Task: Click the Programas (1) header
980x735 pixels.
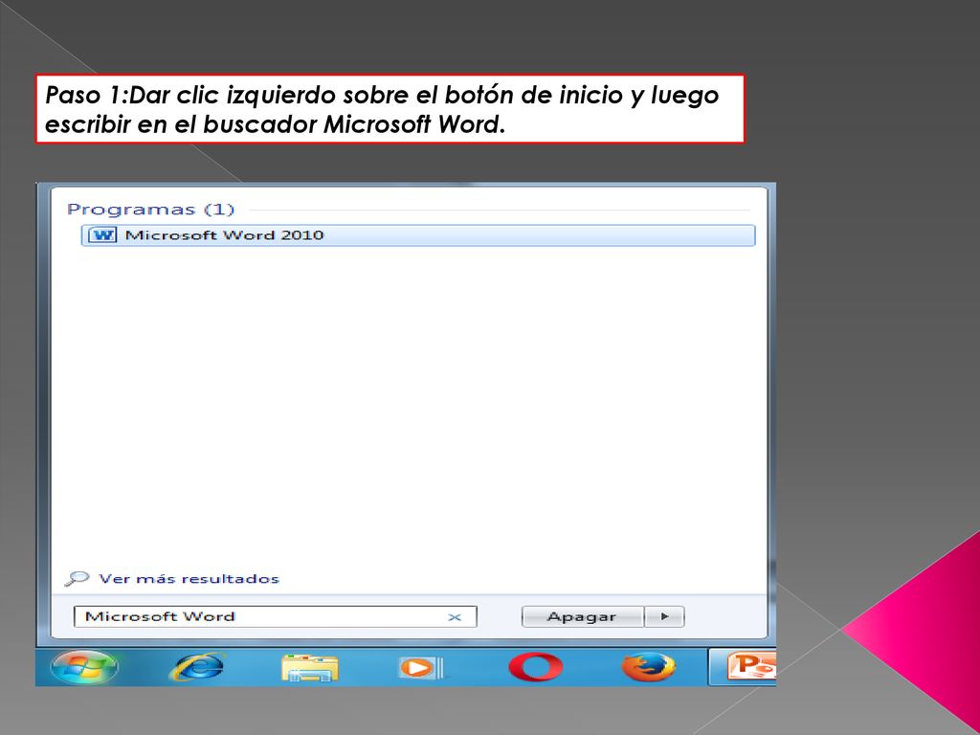Action: [x=150, y=209]
